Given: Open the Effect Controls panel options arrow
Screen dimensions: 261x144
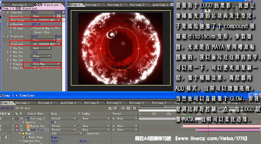Looking at the screenshot, I should coord(63,12).
